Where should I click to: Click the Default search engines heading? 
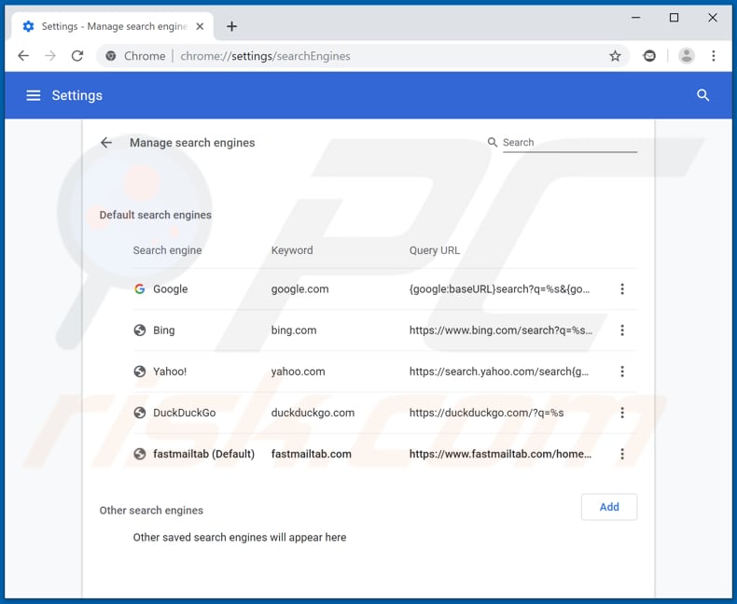tap(155, 215)
